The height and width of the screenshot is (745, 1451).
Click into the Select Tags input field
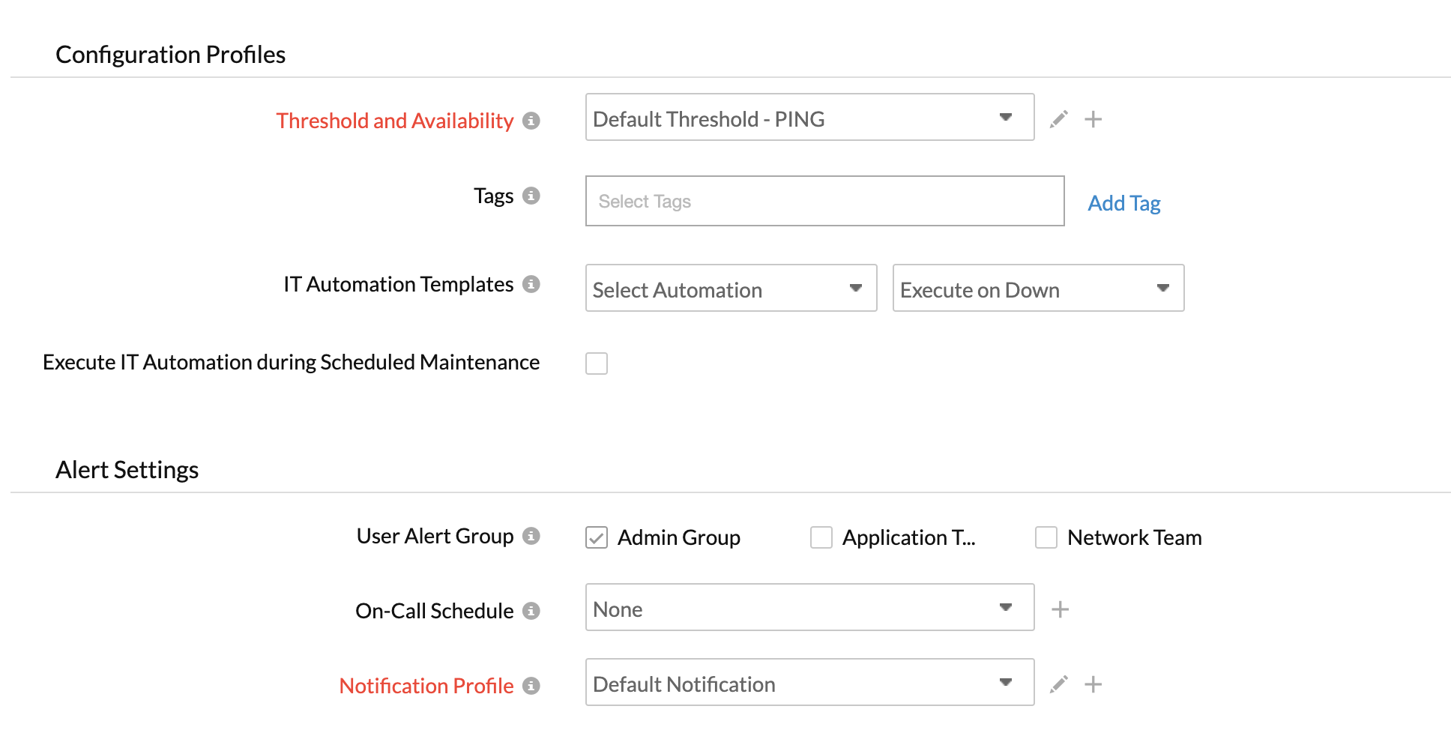click(824, 202)
